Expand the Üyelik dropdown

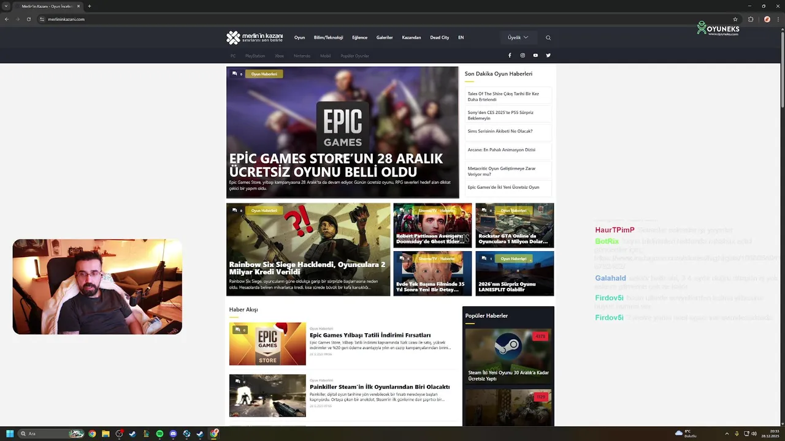tap(518, 37)
